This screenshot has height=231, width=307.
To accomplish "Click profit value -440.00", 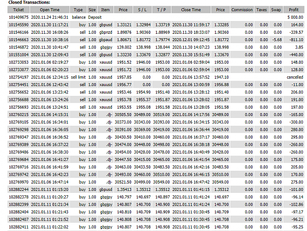I will (296, 55).
